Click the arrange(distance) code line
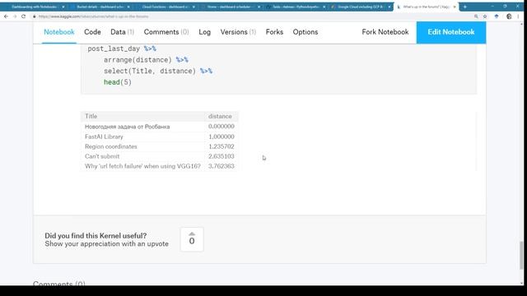The height and width of the screenshot is (296, 527). pos(146,60)
